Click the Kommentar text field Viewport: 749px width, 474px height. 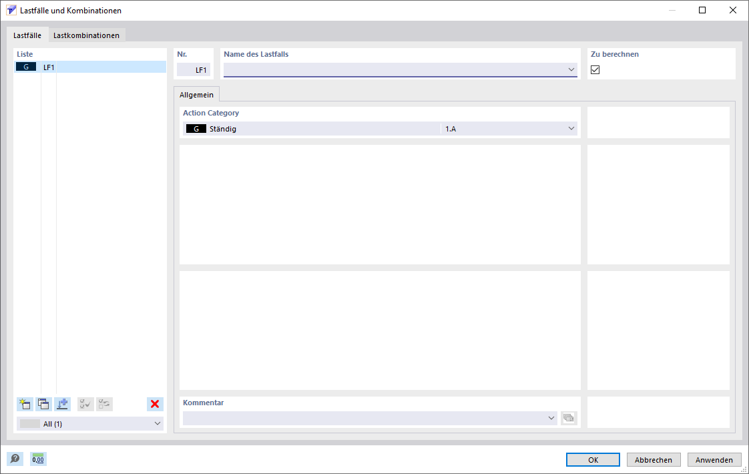pyautogui.click(x=370, y=418)
